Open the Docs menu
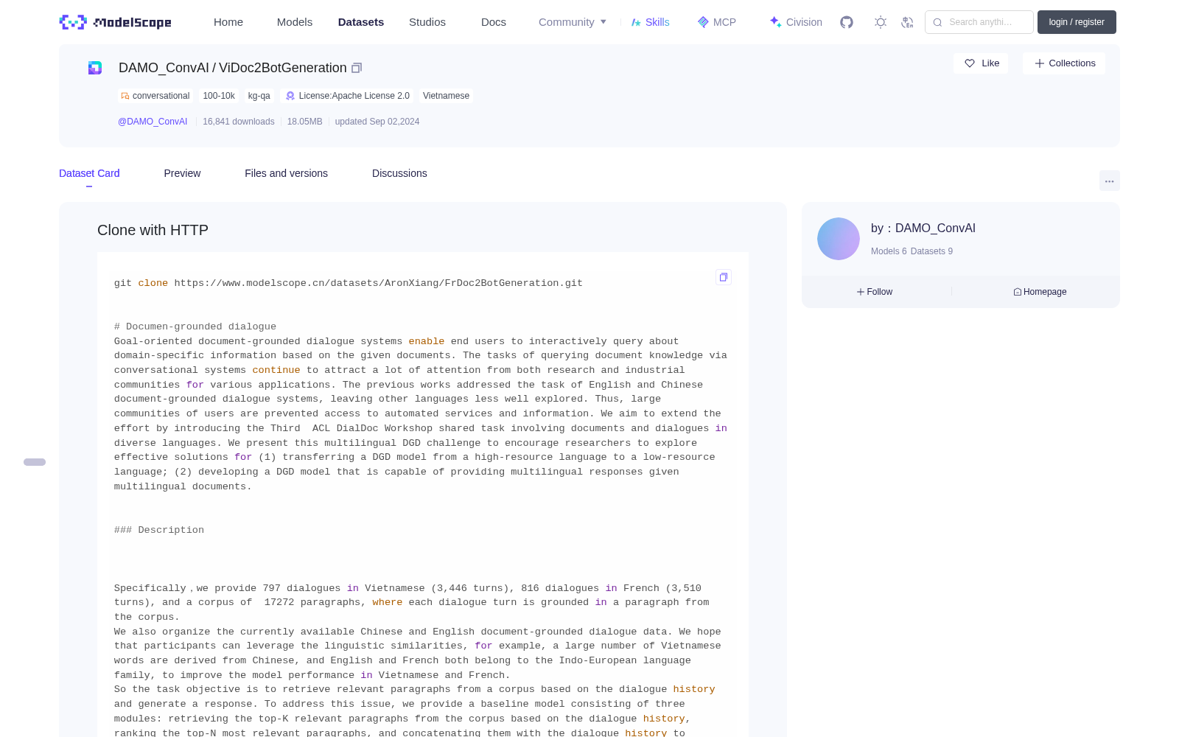Image resolution: width=1179 pixels, height=737 pixels. pos(494,22)
